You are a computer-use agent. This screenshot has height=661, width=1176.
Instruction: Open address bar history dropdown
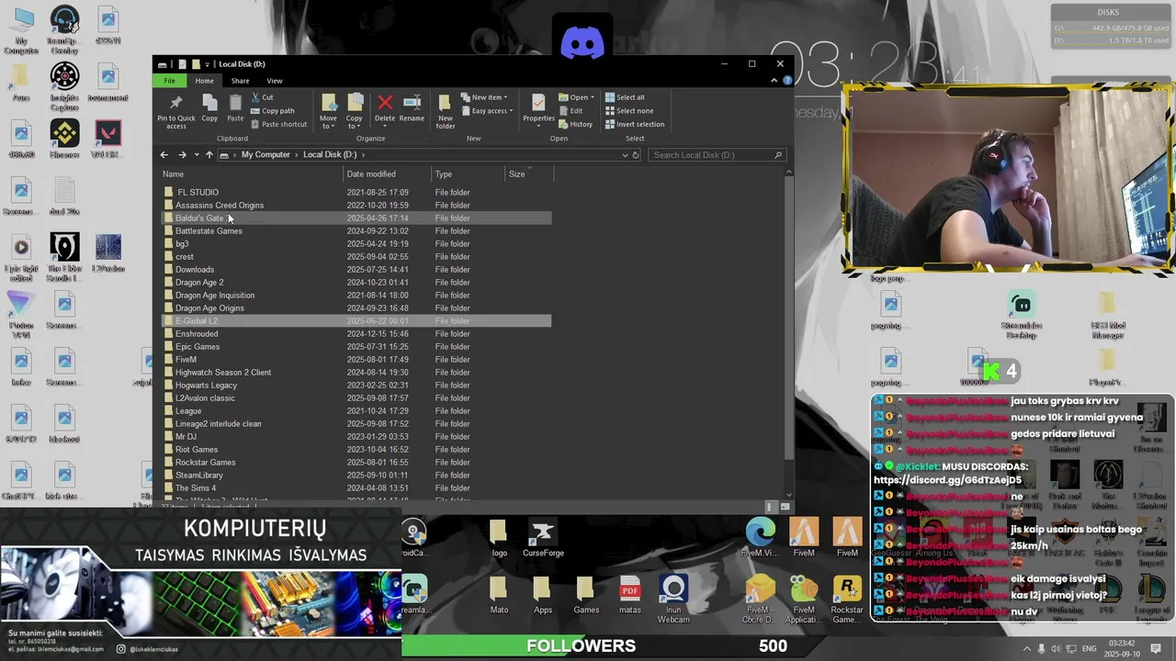tap(624, 155)
